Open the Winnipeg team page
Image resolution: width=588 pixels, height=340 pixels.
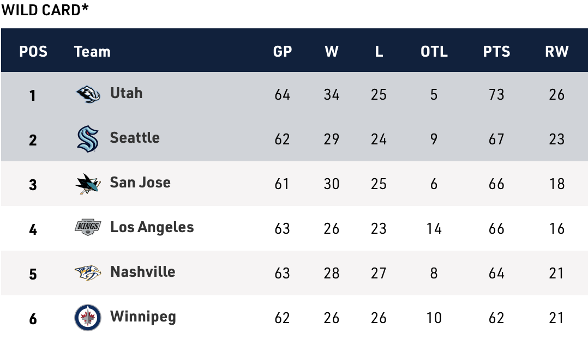tap(143, 317)
